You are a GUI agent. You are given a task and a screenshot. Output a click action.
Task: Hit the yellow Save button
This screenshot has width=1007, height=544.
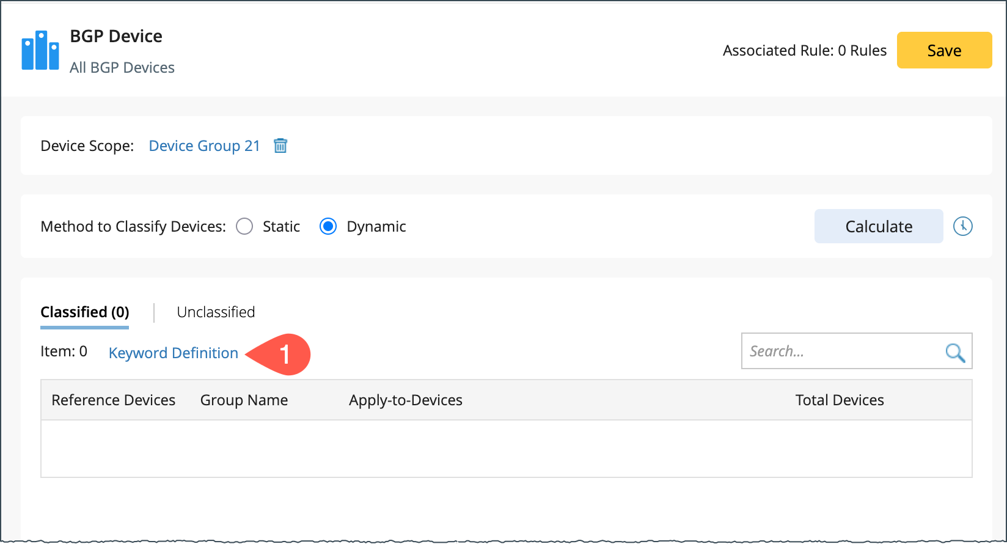coord(944,50)
